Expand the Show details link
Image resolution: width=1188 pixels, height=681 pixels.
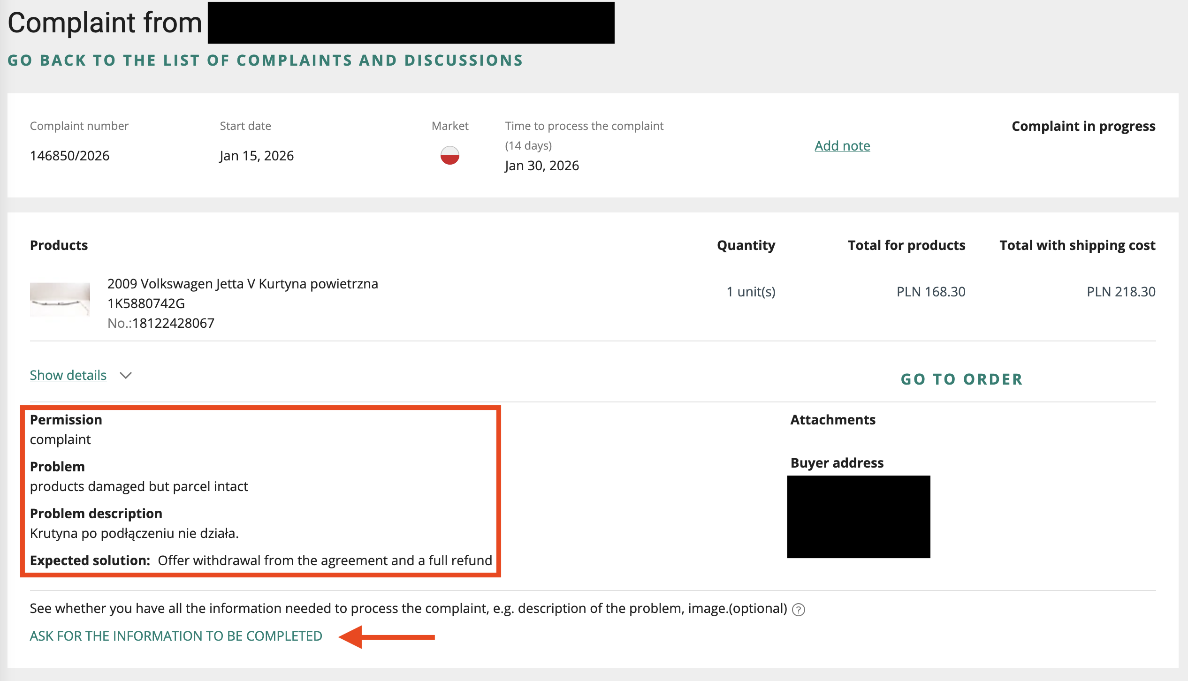click(x=68, y=375)
